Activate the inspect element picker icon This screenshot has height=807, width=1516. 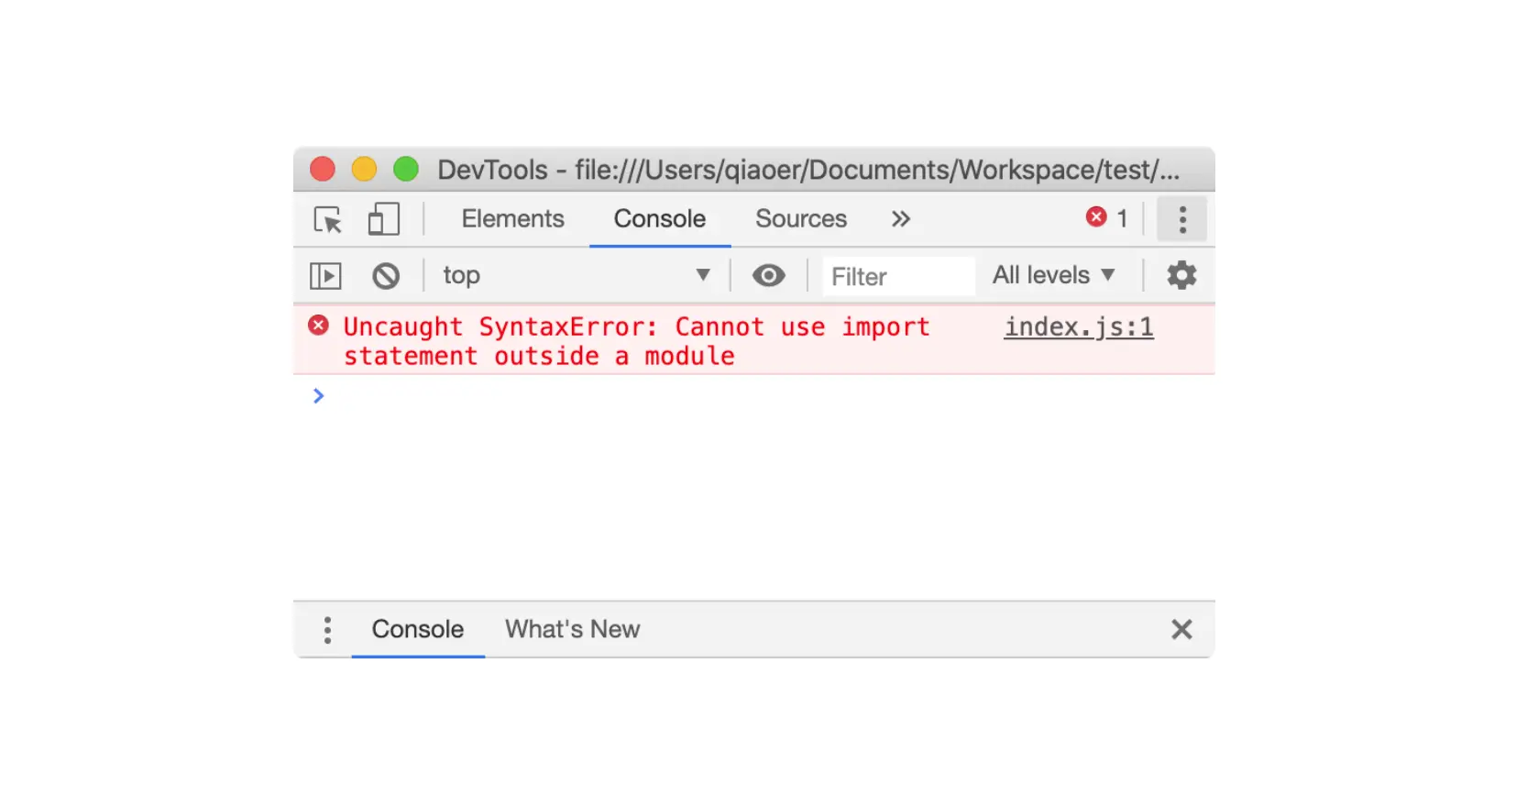(x=327, y=220)
